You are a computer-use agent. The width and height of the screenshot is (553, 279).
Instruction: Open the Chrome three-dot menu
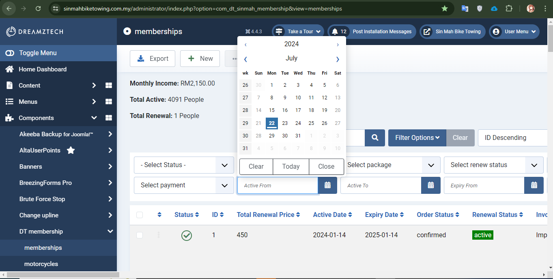(545, 9)
